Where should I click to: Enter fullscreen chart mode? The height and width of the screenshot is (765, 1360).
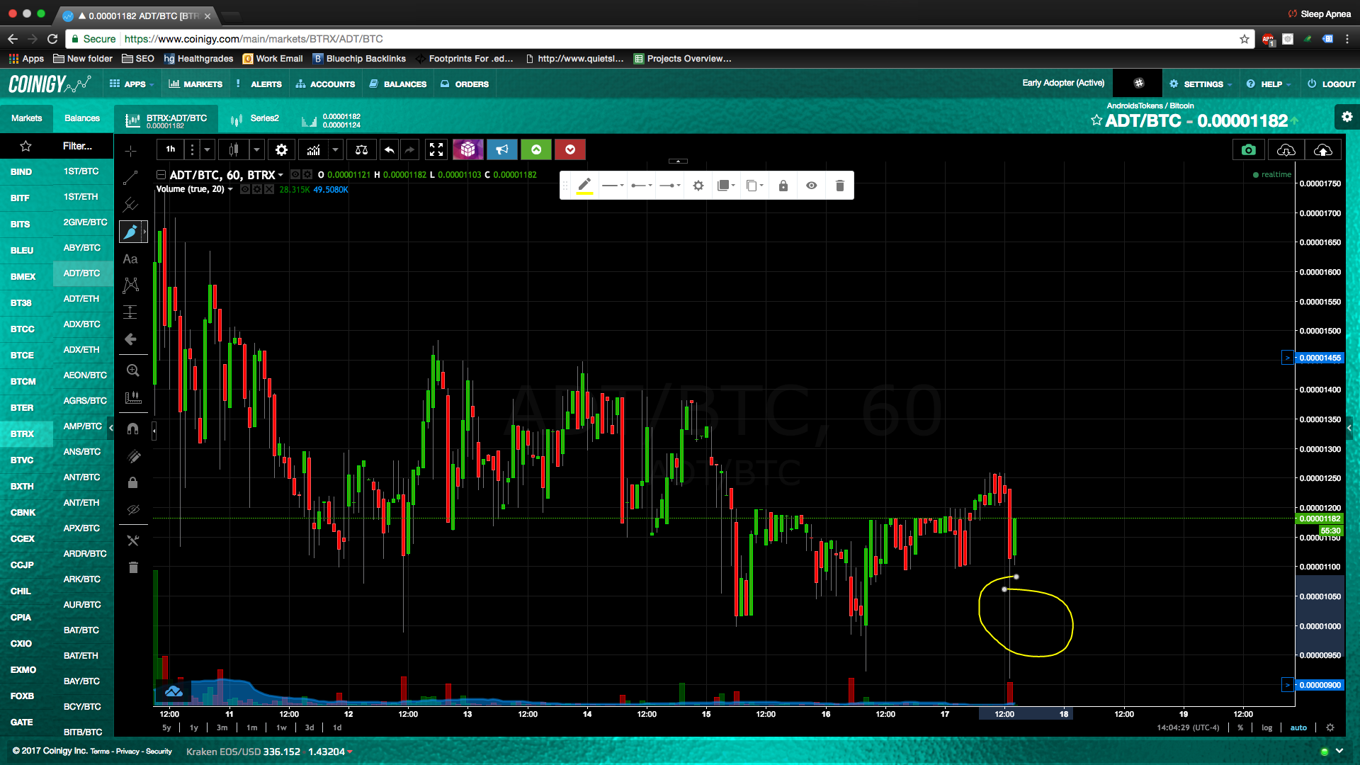click(436, 149)
